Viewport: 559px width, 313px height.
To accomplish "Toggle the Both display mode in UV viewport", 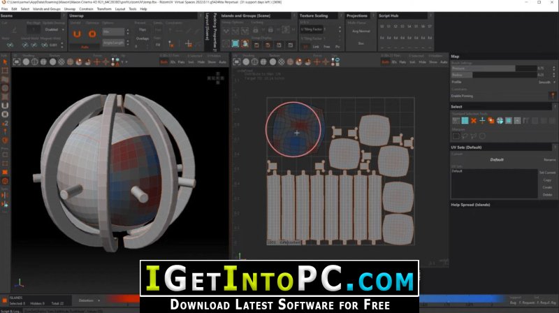I will (386, 62).
